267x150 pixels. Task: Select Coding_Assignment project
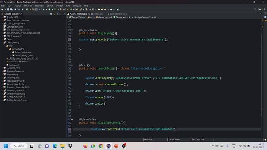click(x=15, y=23)
